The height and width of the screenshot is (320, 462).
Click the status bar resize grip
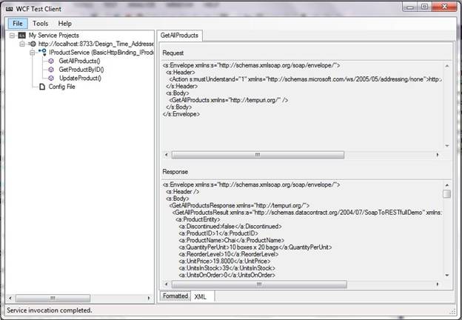coord(453,311)
